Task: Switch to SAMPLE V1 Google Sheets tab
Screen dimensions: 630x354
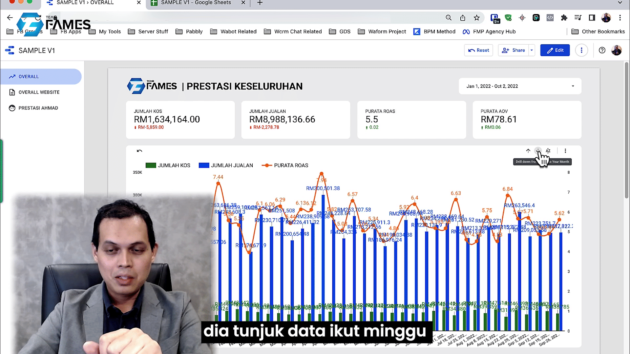Action: point(196,3)
